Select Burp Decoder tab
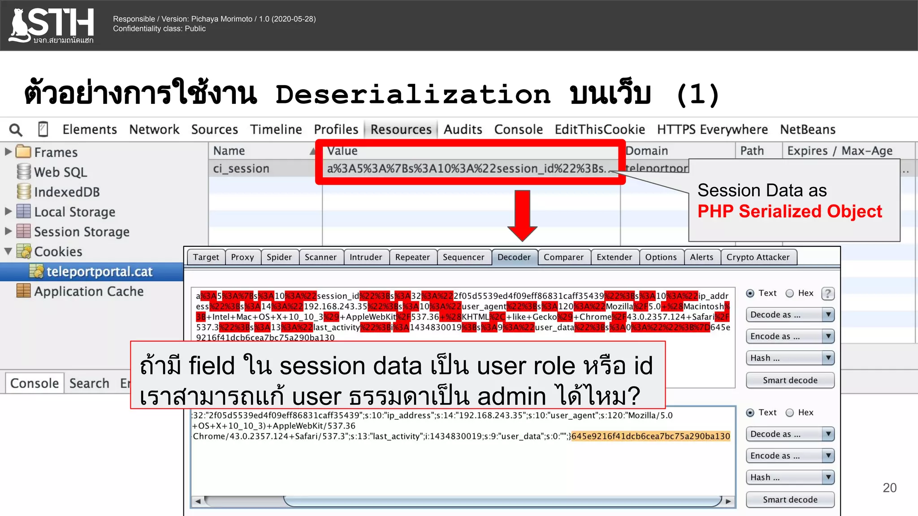 (x=514, y=257)
